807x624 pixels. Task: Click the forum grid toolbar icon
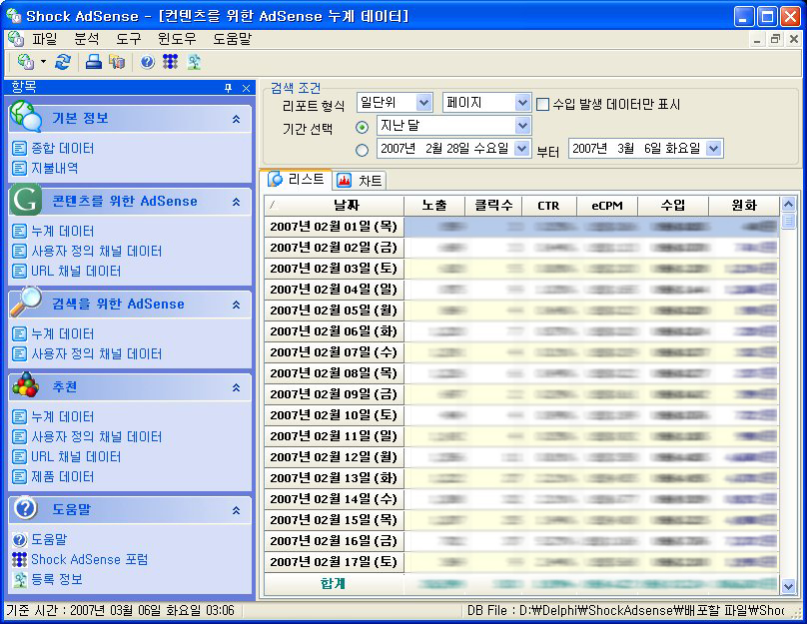coord(170,62)
